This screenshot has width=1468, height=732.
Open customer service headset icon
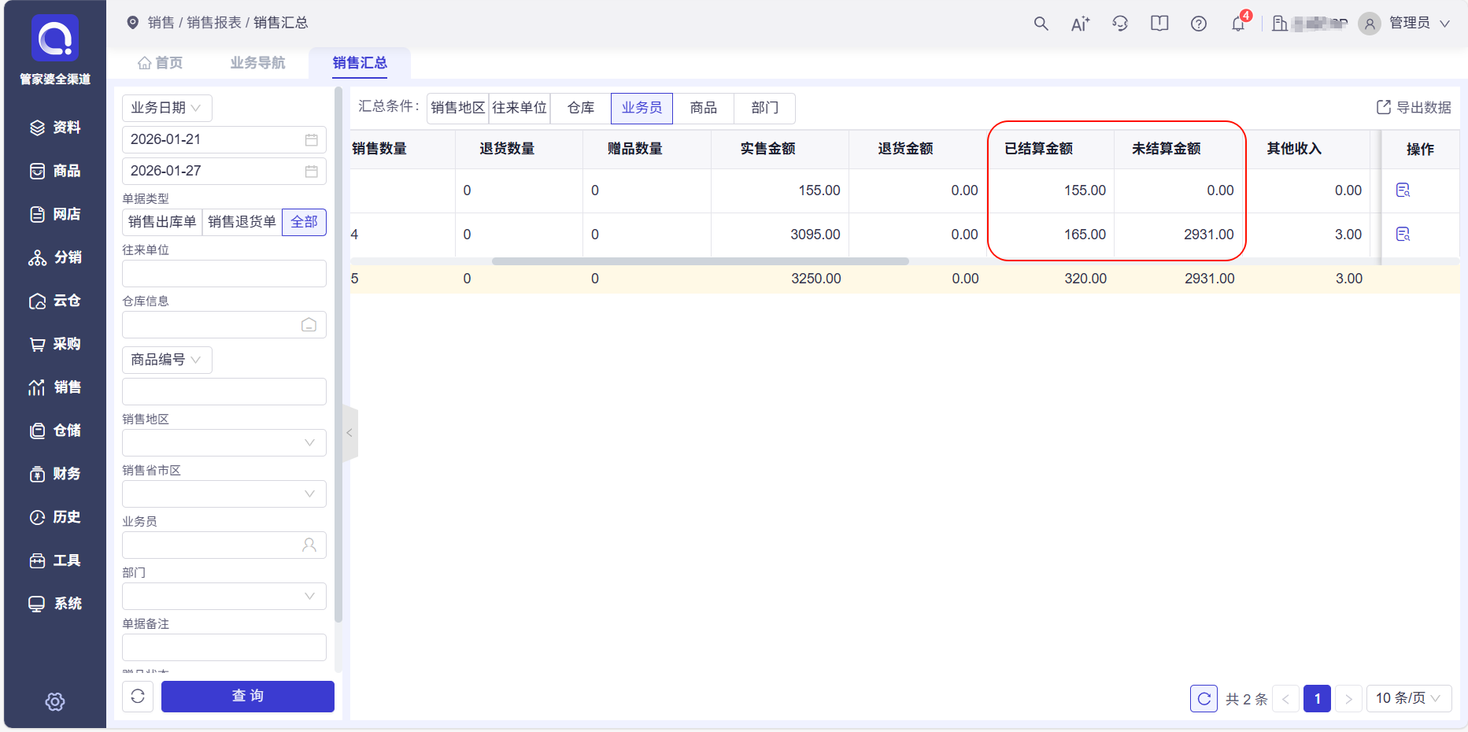1120,24
